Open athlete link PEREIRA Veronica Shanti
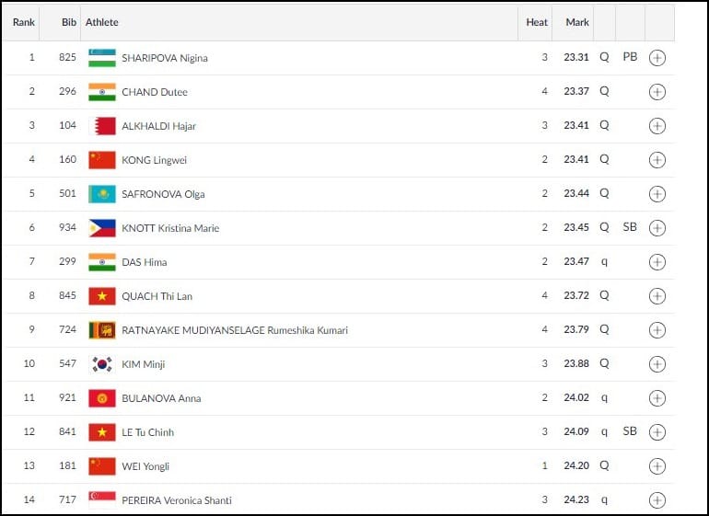The image size is (709, 516). [177, 500]
